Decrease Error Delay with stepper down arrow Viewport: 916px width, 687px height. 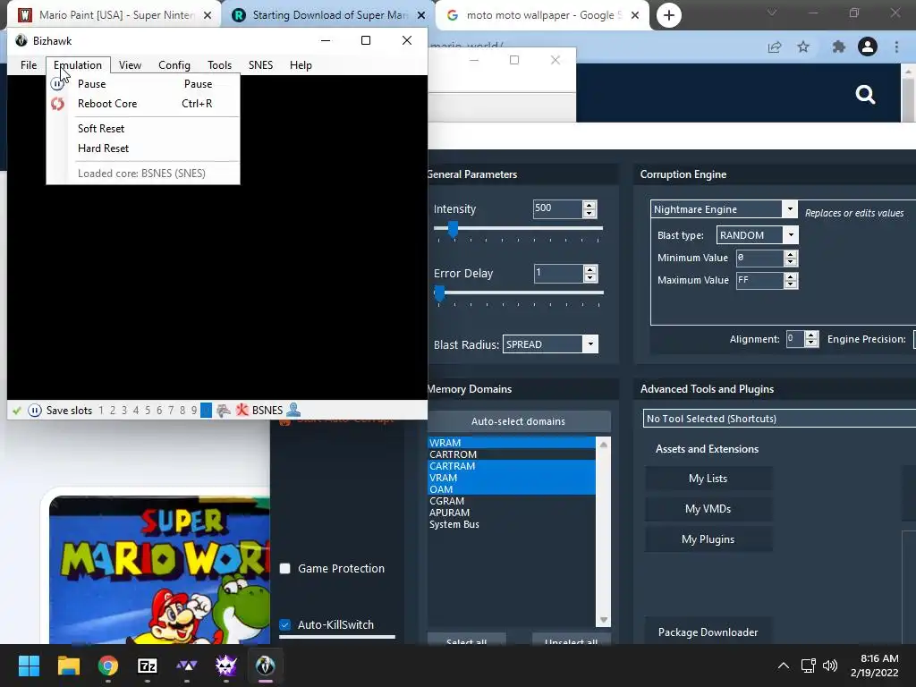click(590, 277)
